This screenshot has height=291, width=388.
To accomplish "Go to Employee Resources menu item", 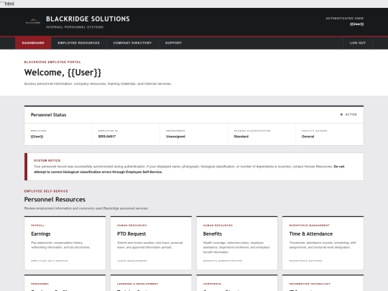I will (x=79, y=43).
